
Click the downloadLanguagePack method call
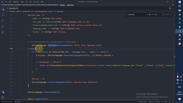tap(74, 55)
